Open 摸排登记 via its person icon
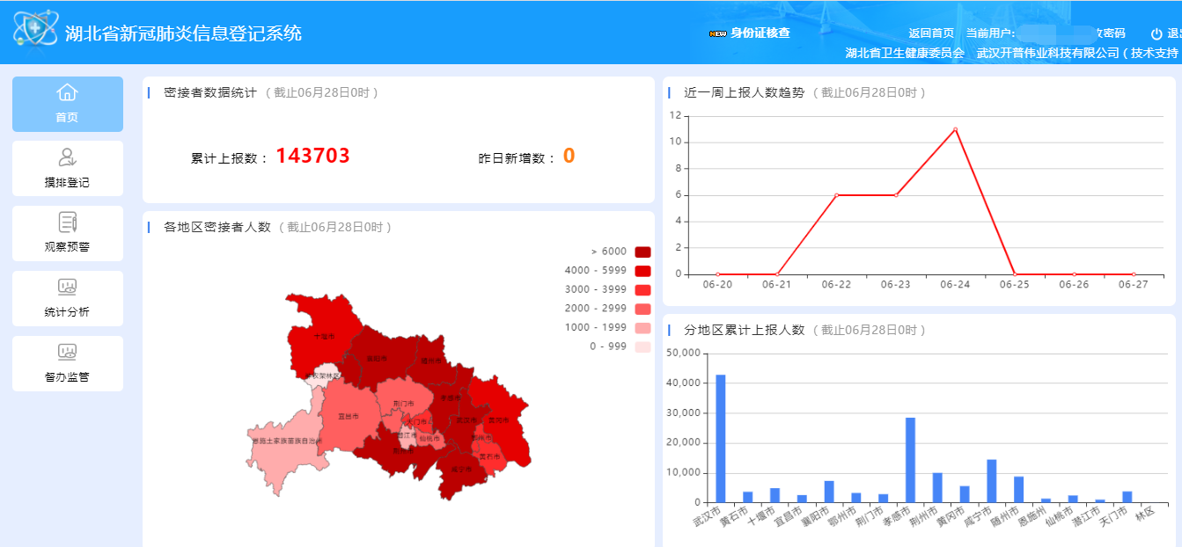 click(67, 157)
